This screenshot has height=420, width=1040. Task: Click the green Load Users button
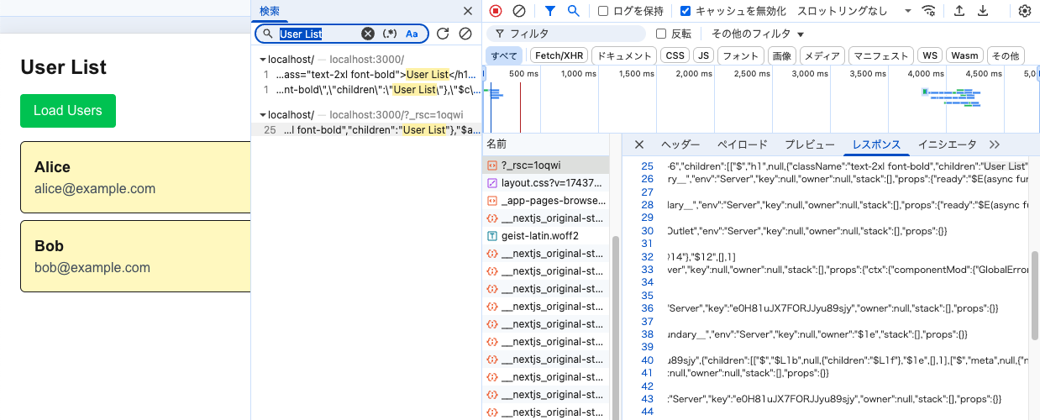coord(68,111)
